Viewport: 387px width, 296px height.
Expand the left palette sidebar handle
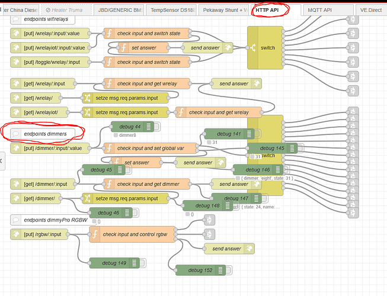click(2, 160)
